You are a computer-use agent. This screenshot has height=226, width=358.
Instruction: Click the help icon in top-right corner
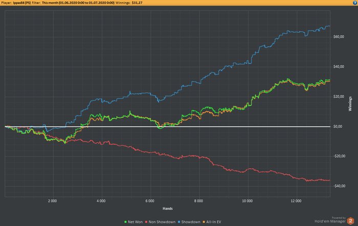(x=356, y=3)
